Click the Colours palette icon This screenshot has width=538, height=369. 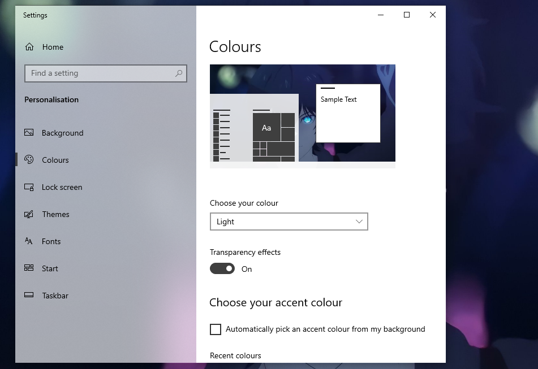click(x=29, y=160)
